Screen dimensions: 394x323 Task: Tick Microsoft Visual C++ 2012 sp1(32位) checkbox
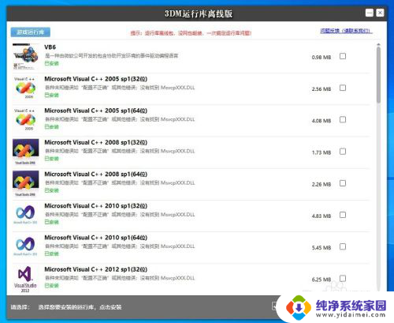pyautogui.click(x=343, y=278)
